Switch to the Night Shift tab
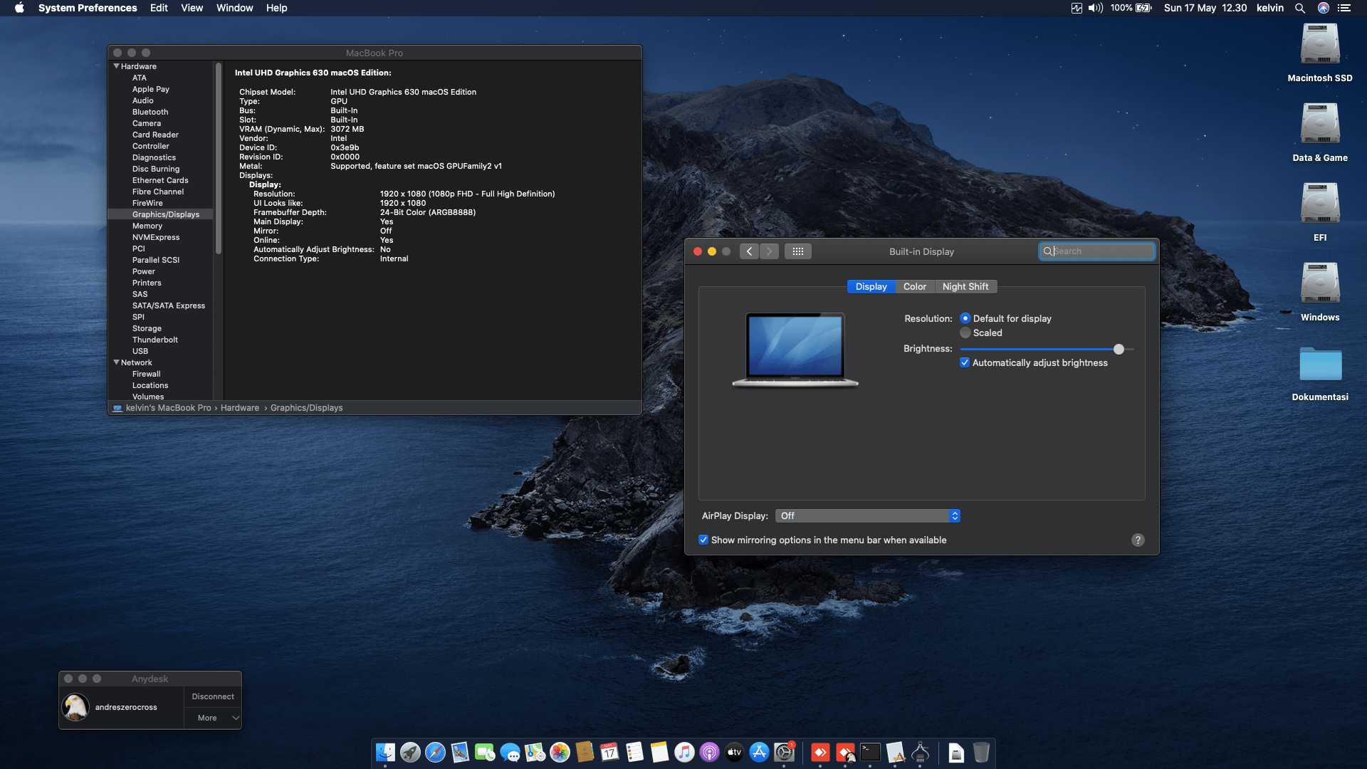This screenshot has height=769, width=1367. 965,286
